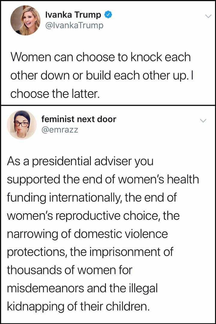Image resolution: width=216 pixels, height=324 pixels.
Task: Open the feminist next door avatar
Action: pyautogui.click(x=22, y=125)
